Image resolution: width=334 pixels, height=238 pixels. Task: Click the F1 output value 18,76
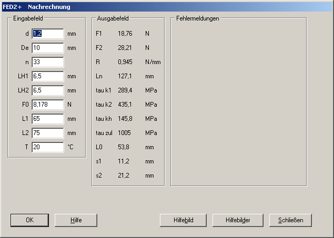(x=125, y=34)
